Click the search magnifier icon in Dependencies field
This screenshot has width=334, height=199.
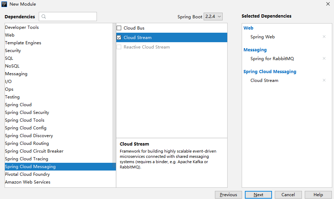(44, 17)
